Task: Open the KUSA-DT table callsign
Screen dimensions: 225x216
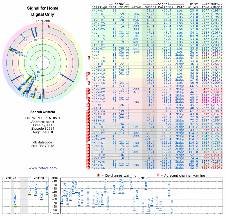Action: 98,42
